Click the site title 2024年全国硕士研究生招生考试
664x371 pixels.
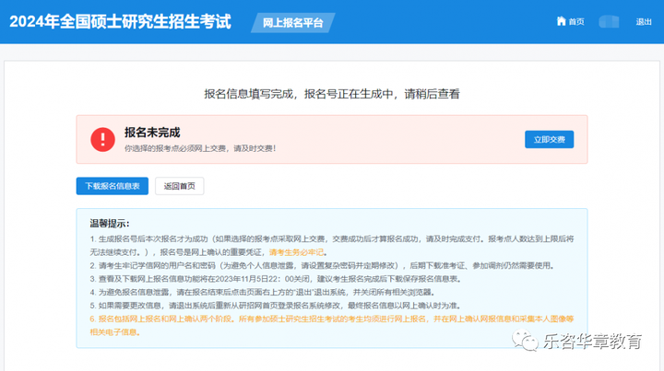tap(120, 21)
